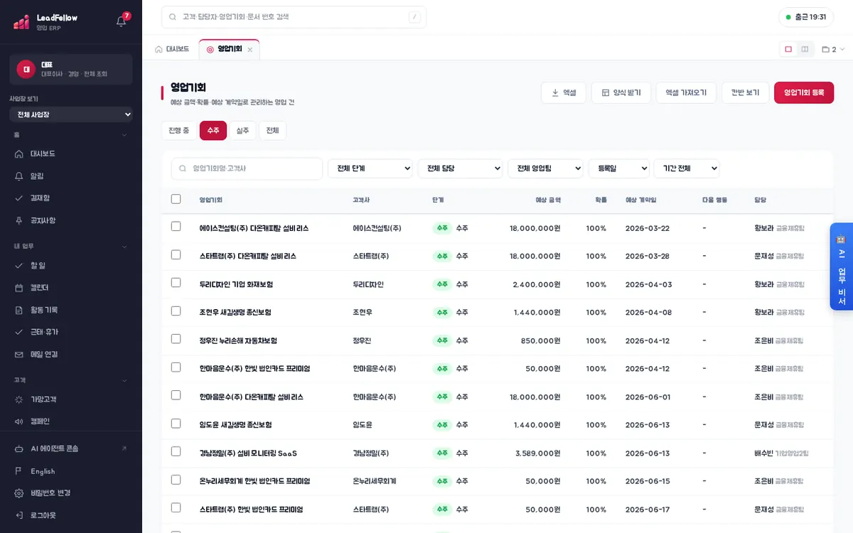Click the 칸반 보기 button

tap(745, 92)
